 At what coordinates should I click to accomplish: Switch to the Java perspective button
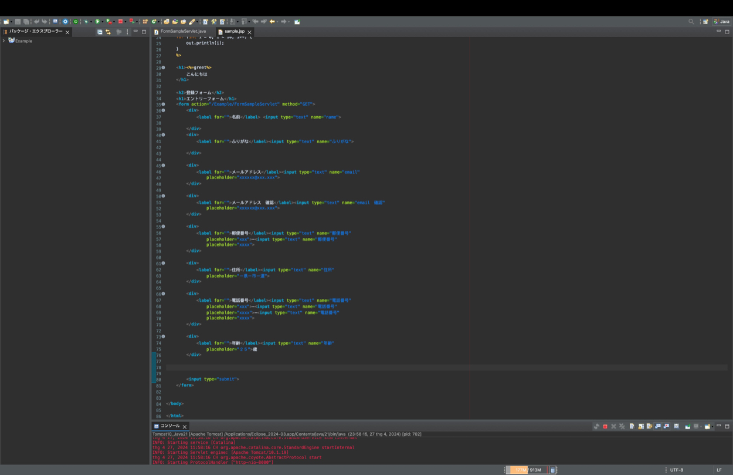pyautogui.click(x=722, y=22)
